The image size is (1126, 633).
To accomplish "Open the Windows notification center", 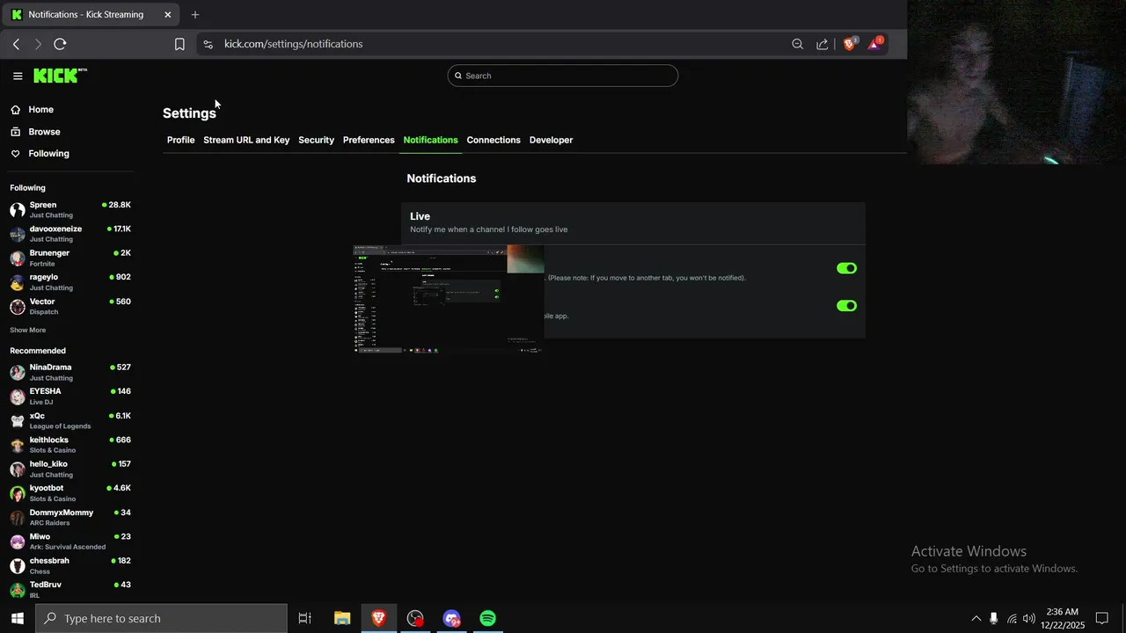I will [x=1101, y=619].
